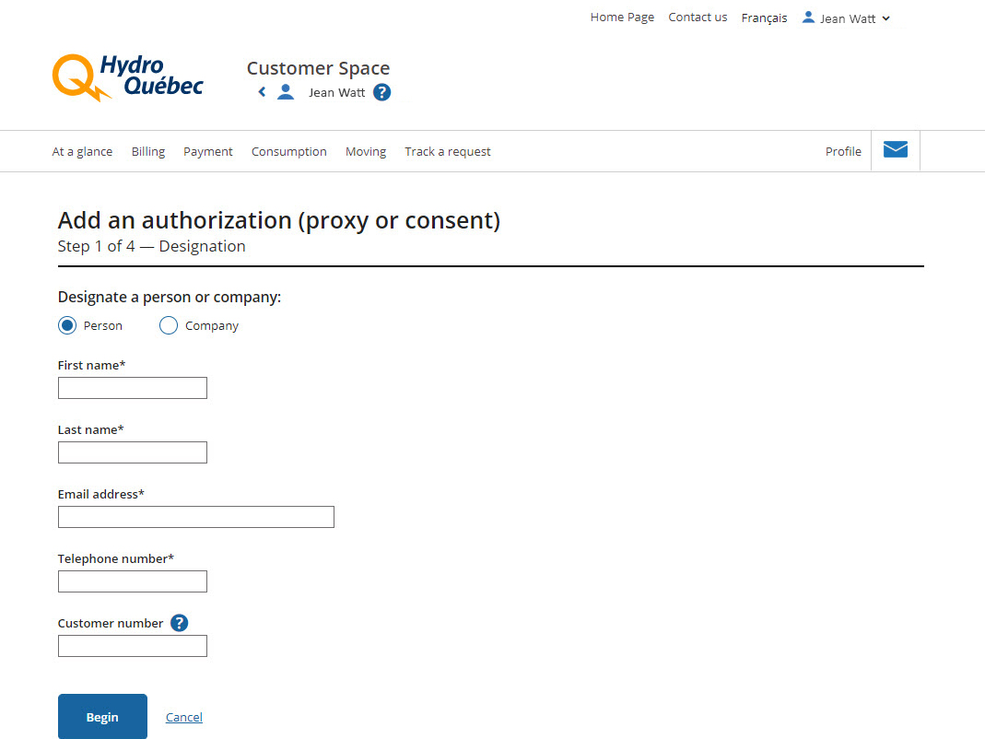Click the Hydro-Québec logo
985x739 pixels.
click(127, 77)
